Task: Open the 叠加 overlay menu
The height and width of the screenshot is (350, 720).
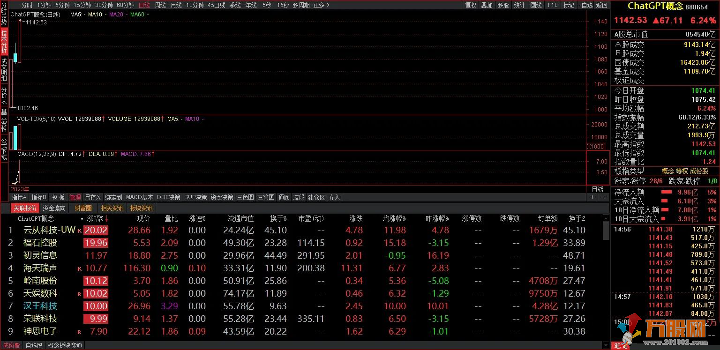Action: [487, 5]
